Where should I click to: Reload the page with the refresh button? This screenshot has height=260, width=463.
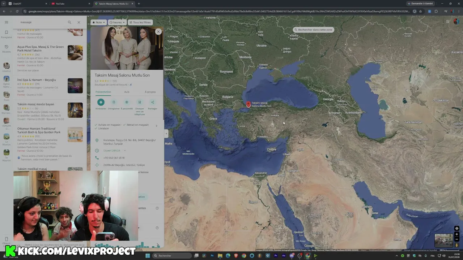tap(17, 11)
